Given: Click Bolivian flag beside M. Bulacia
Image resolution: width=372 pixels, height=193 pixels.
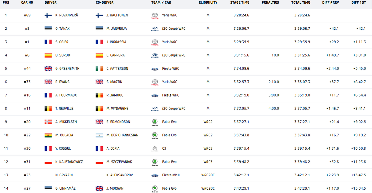Looking at the screenshot, I should 48,135.
